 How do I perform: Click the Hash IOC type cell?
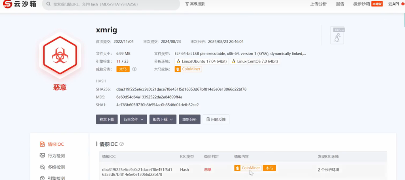184,170
